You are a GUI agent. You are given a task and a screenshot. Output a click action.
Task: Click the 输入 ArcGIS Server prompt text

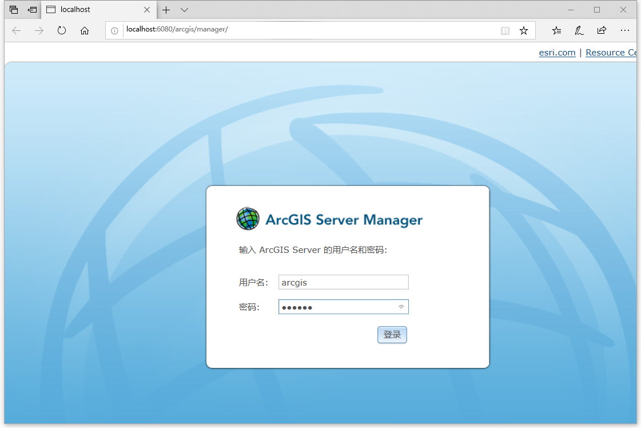click(313, 249)
